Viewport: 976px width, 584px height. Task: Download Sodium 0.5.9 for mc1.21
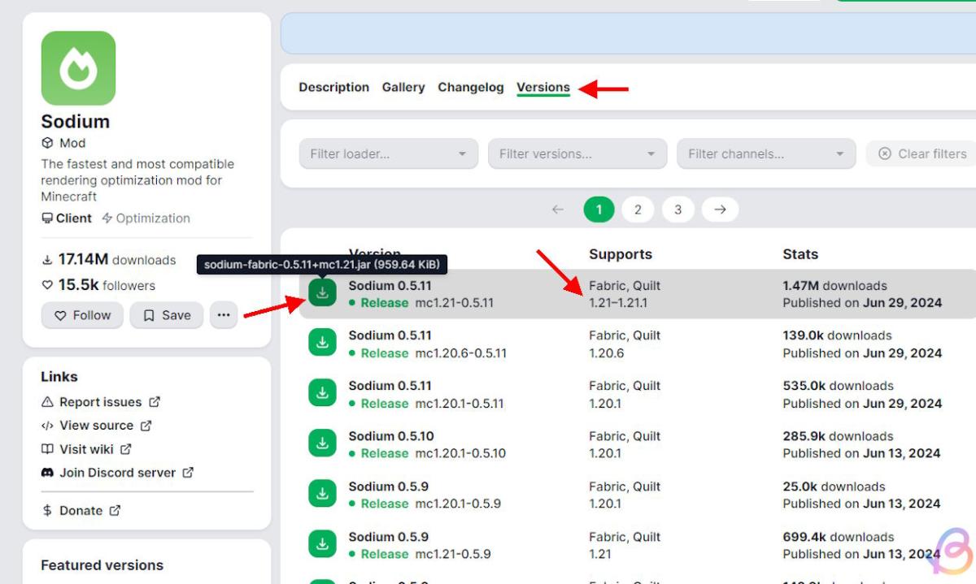[323, 545]
